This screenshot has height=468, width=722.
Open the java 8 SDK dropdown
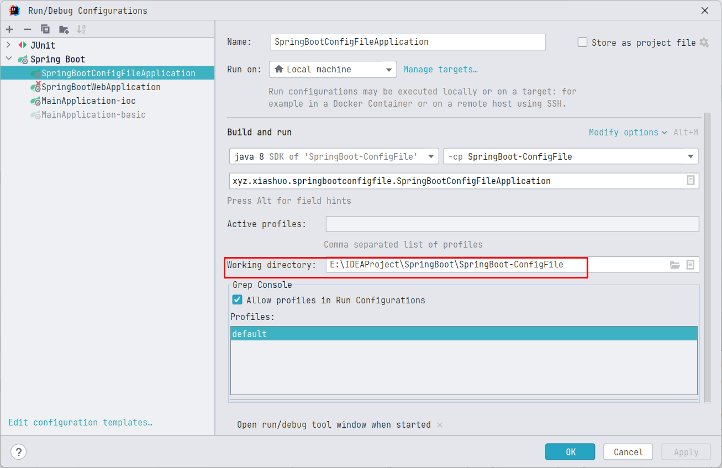(x=334, y=156)
